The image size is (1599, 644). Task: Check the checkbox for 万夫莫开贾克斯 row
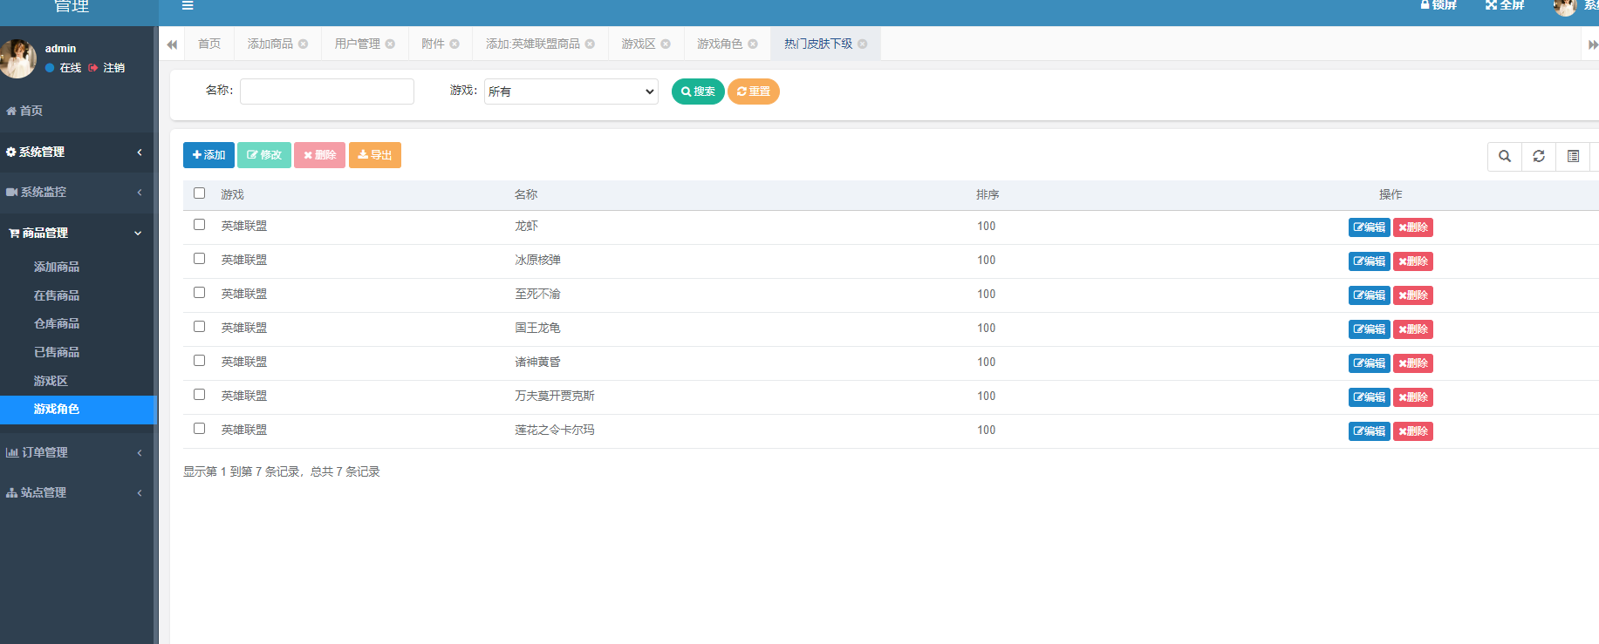199,395
